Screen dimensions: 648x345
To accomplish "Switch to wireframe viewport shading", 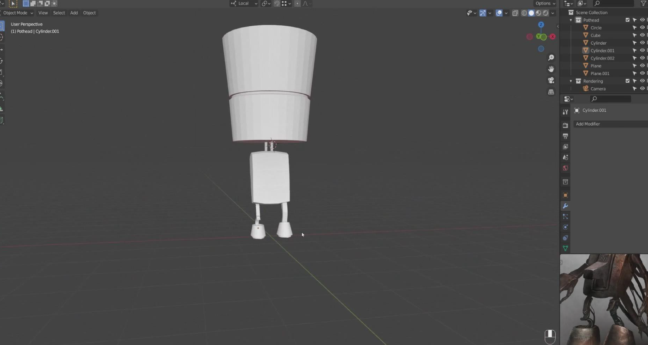I will pos(524,13).
